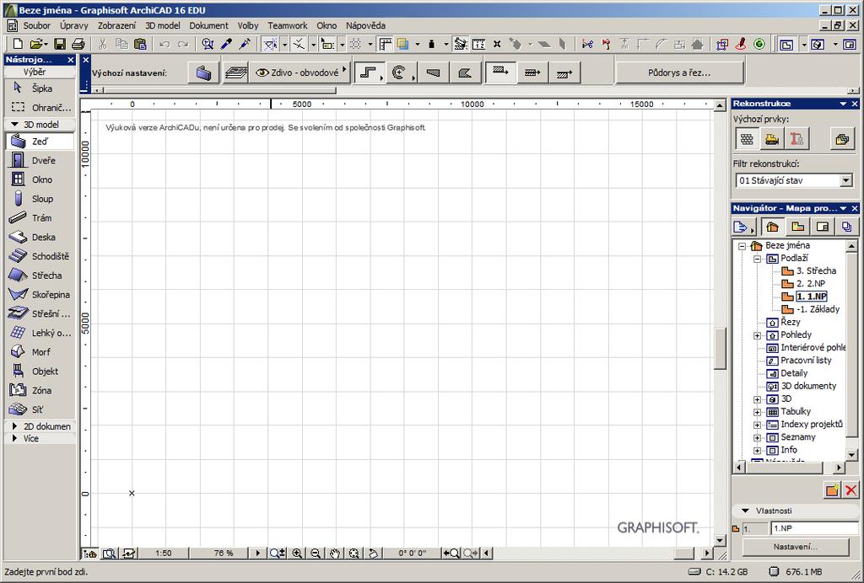Viewport: 864px width, 583px height.
Task: Open the Teamwork menu
Action: (x=288, y=25)
